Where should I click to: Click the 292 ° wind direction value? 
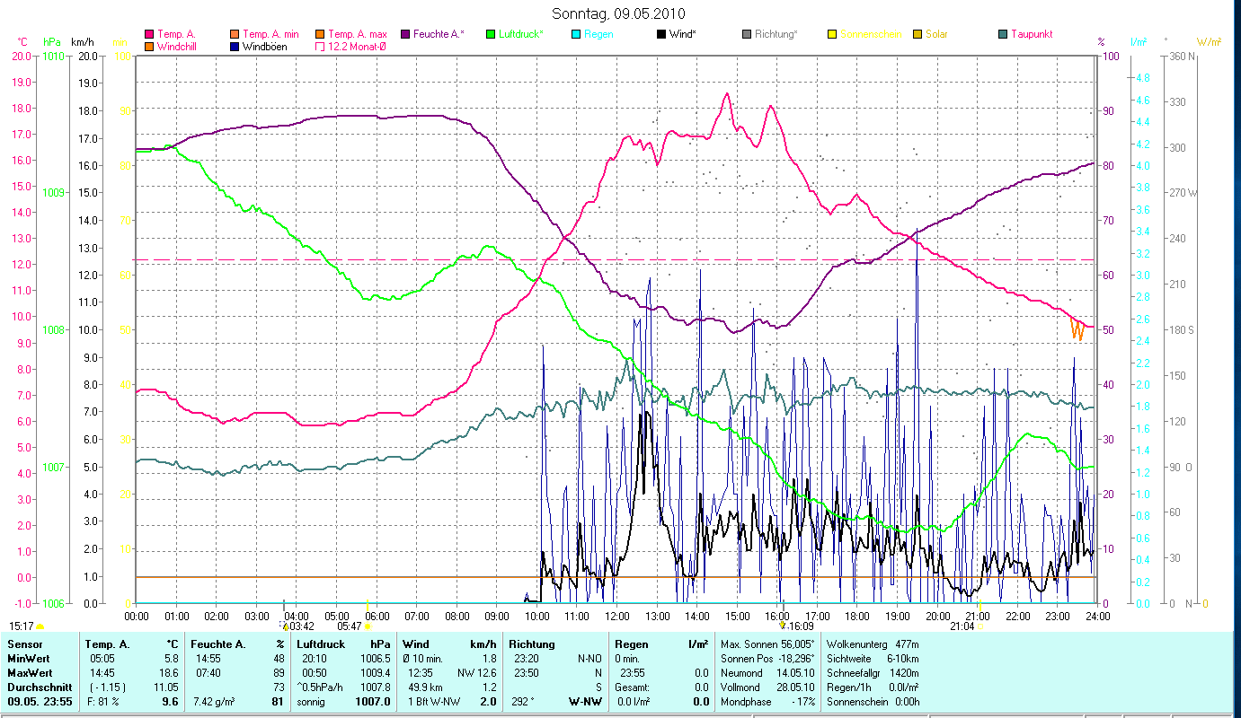(x=523, y=702)
